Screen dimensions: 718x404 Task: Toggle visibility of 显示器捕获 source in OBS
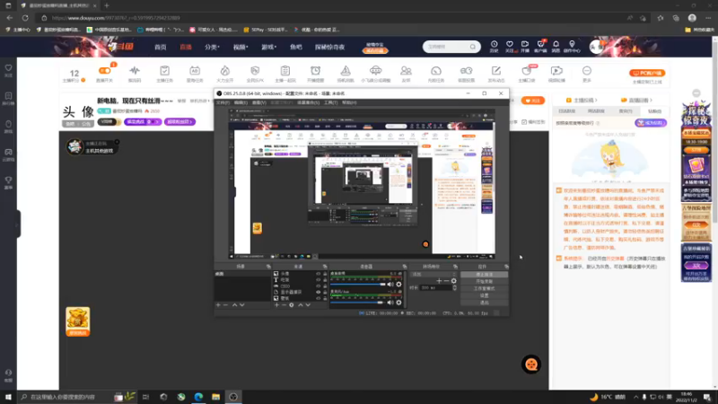pyautogui.click(x=319, y=293)
